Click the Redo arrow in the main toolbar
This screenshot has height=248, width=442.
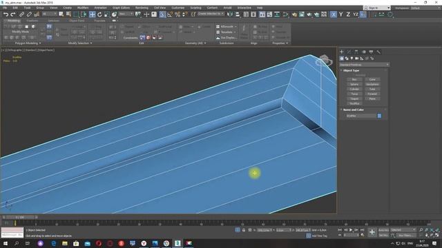click(x=13, y=14)
